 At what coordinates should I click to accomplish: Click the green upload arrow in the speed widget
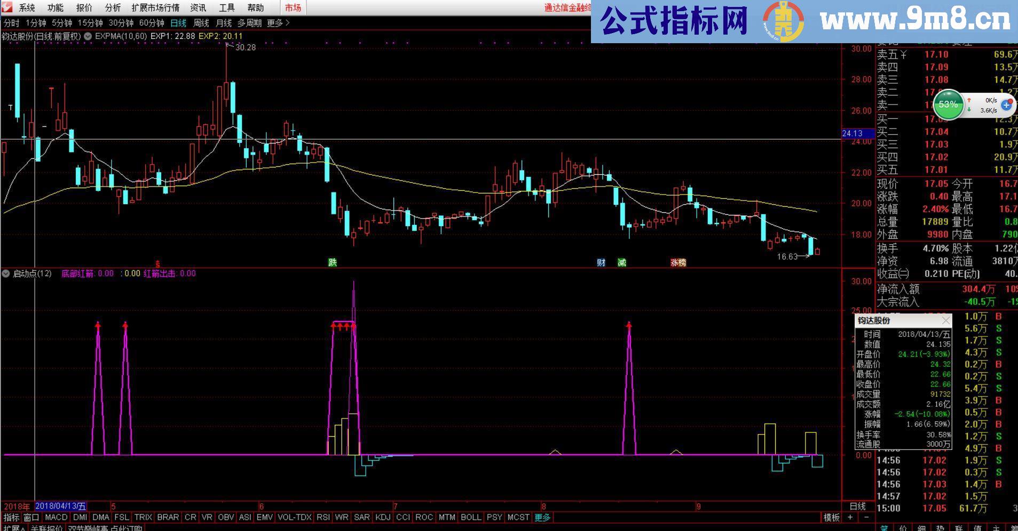[969, 100]
